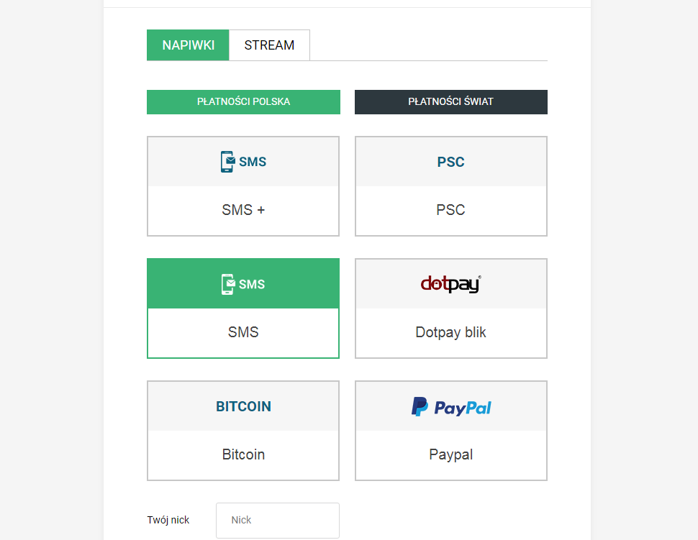Click the dotpay logo

pyautogui.click(x=450, y=284)
